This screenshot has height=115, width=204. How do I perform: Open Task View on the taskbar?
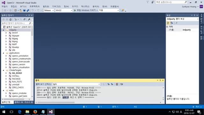coord(11,112)
